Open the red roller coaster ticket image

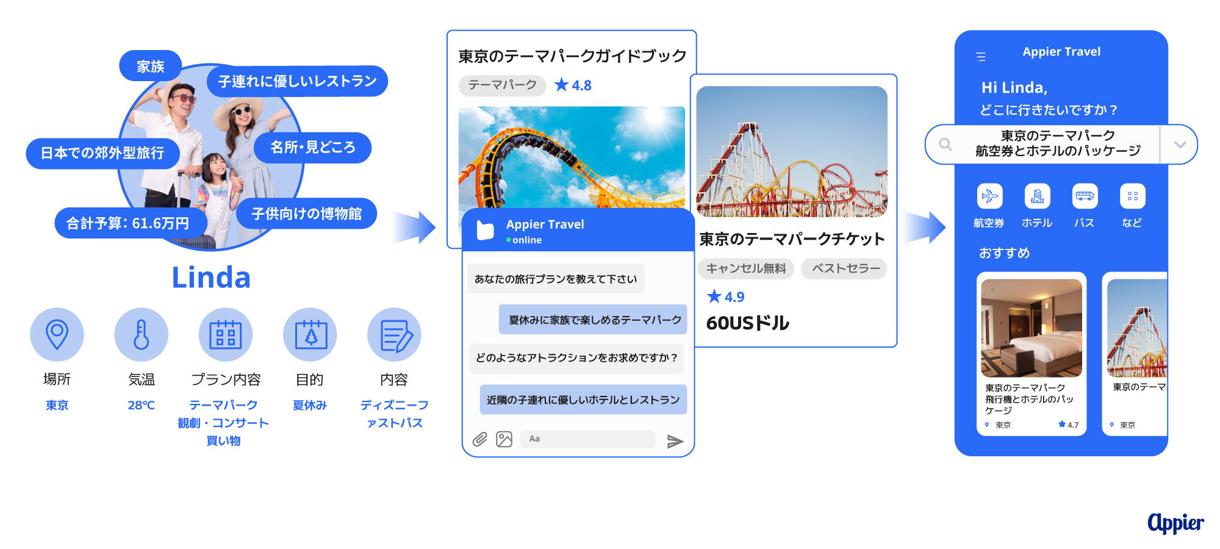[792, 151]
